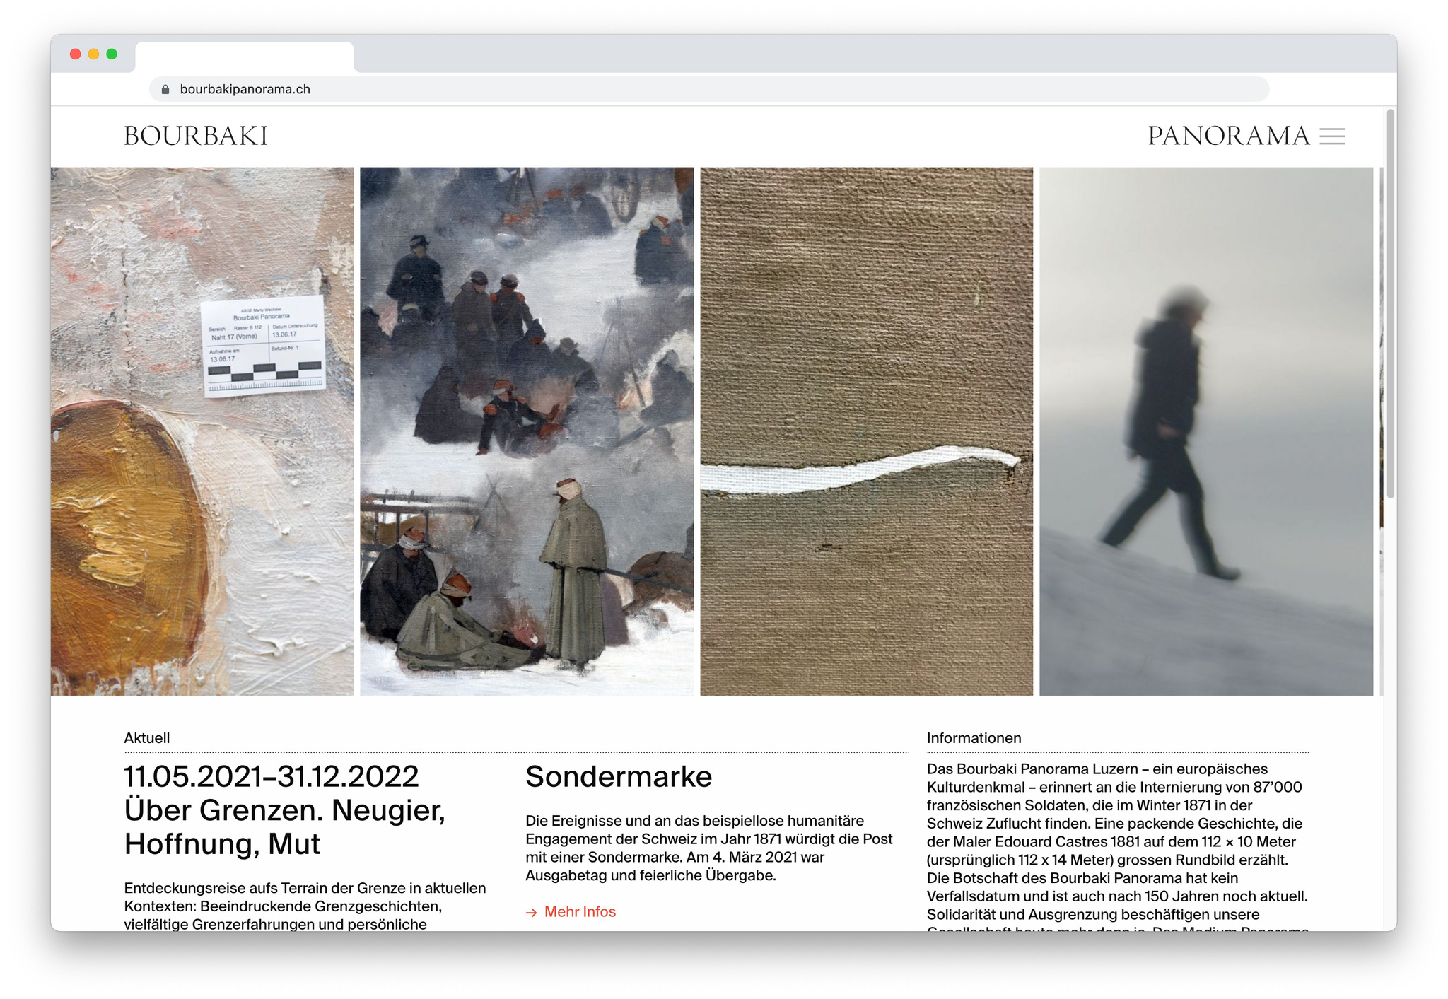This screenshot has width=1448, height=999.
Task: Open the Mehr Infos link under Sondermarke
Action: click(580, 912)
